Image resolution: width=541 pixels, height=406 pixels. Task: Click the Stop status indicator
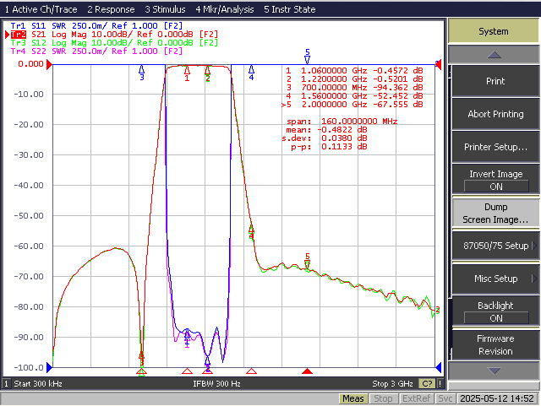pyautogui.click(x=383, y=398)
